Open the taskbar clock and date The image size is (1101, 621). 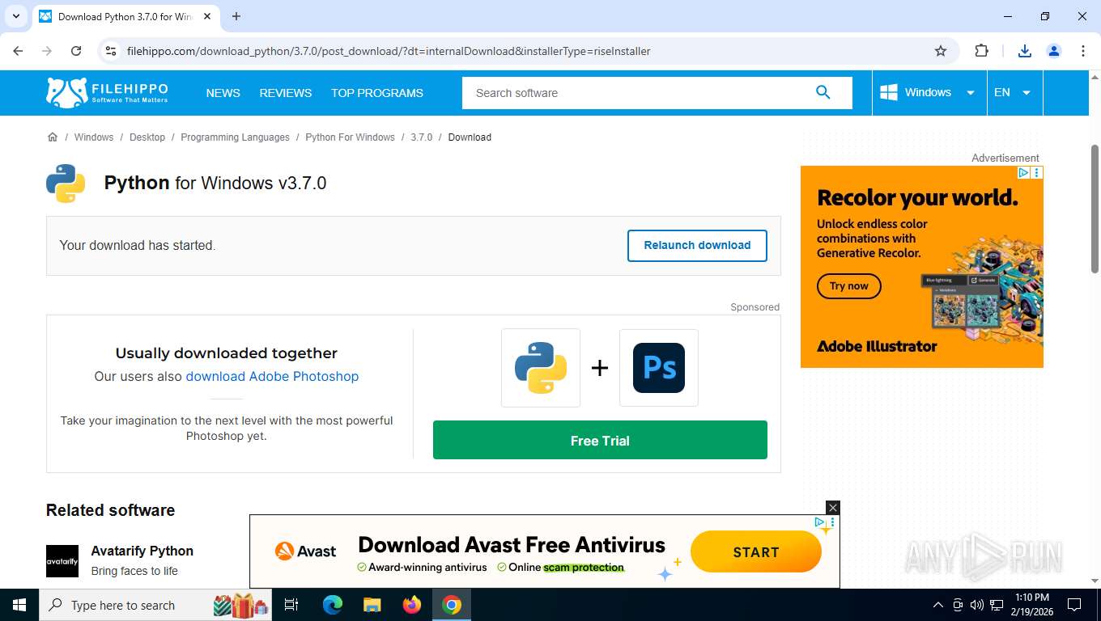[x=1031, y=605]
